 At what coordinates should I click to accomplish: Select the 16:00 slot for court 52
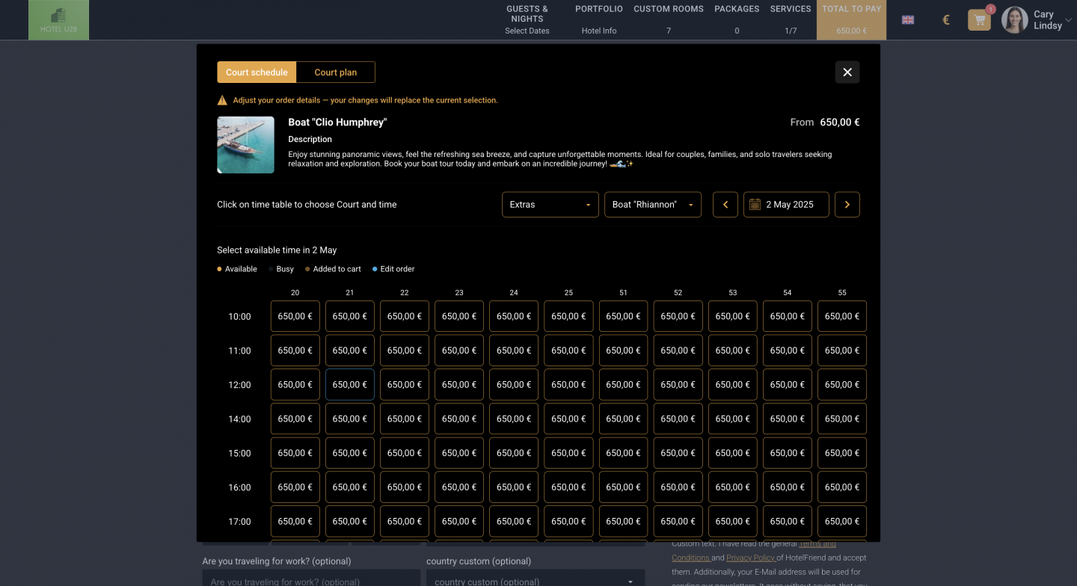(x=678, y=487)
